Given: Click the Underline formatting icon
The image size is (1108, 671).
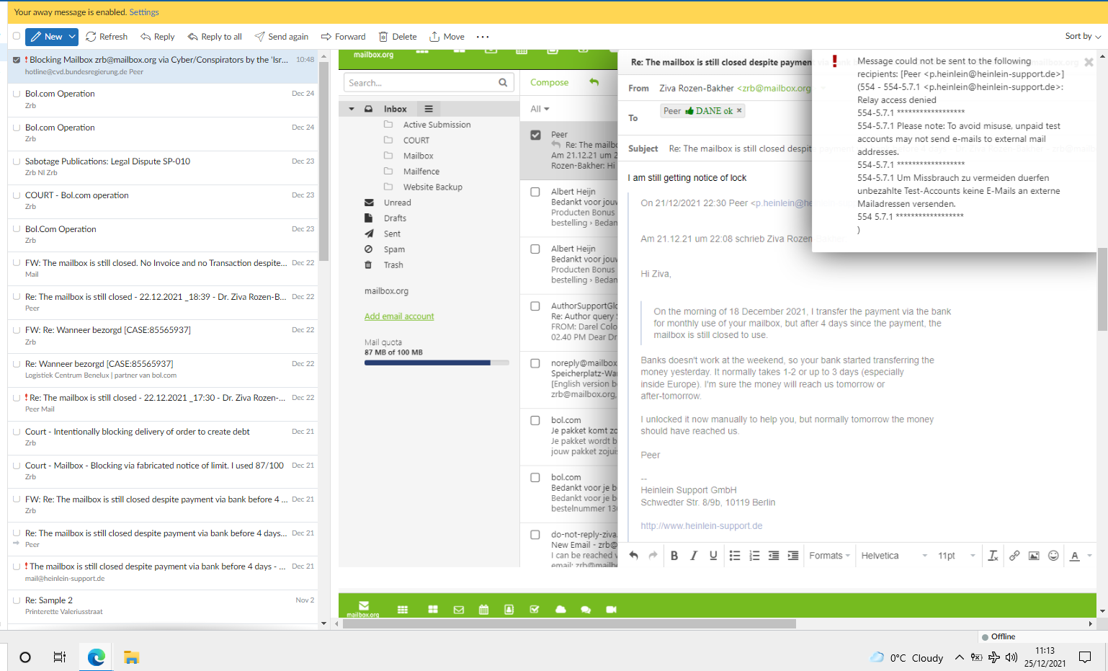Looking at the screenshot, I should [713, 556].
